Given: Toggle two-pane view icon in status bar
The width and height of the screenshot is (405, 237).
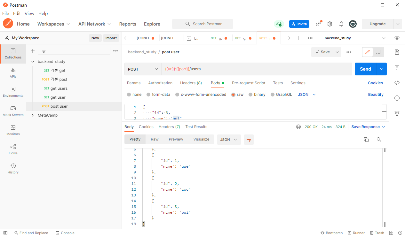Looking at the screenshot, I should tap(391, 233).
